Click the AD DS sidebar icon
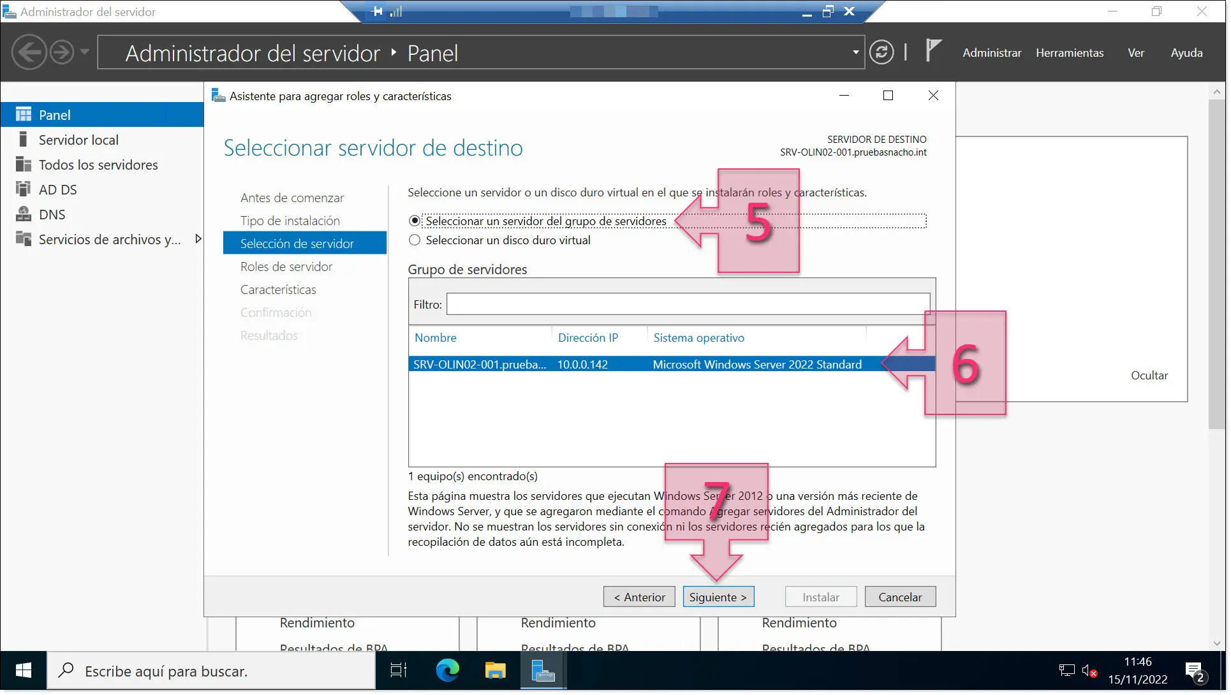The width and height of the screenshot is (1231, 695). 23,189
